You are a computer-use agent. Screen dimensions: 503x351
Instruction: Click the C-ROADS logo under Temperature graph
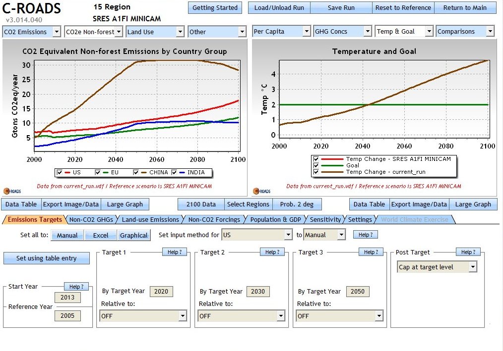pos(262,191)
